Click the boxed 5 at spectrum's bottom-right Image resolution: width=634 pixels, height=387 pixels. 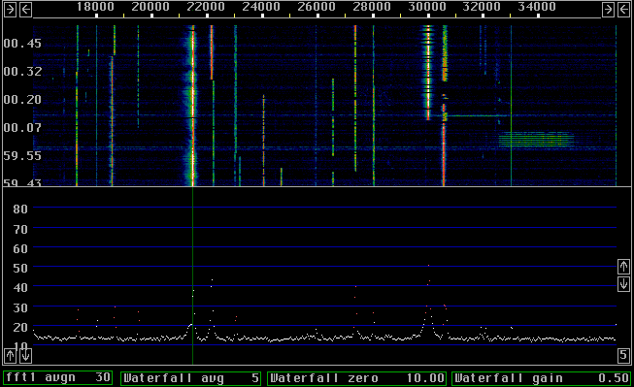[x=623, y=355]
